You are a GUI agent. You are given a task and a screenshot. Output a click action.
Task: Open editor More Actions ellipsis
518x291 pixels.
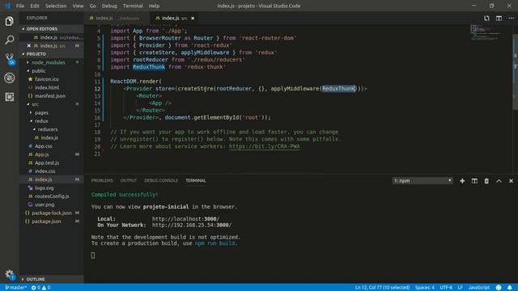coord(511,18)
